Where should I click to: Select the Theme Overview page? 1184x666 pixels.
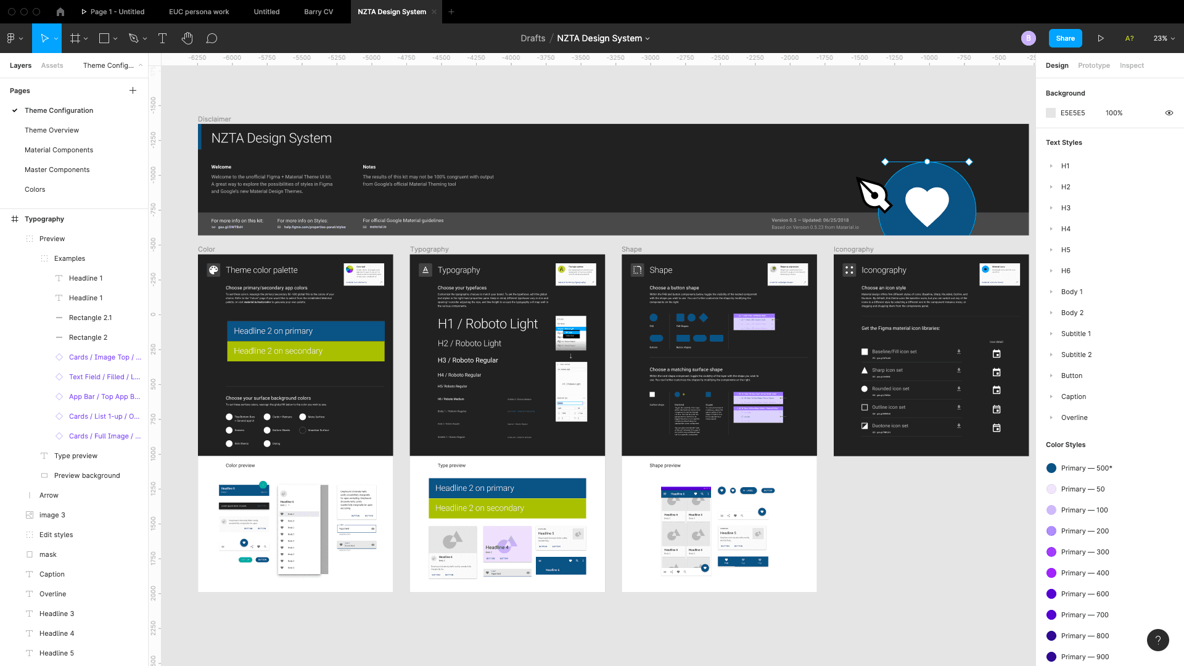tap(52, 130)
